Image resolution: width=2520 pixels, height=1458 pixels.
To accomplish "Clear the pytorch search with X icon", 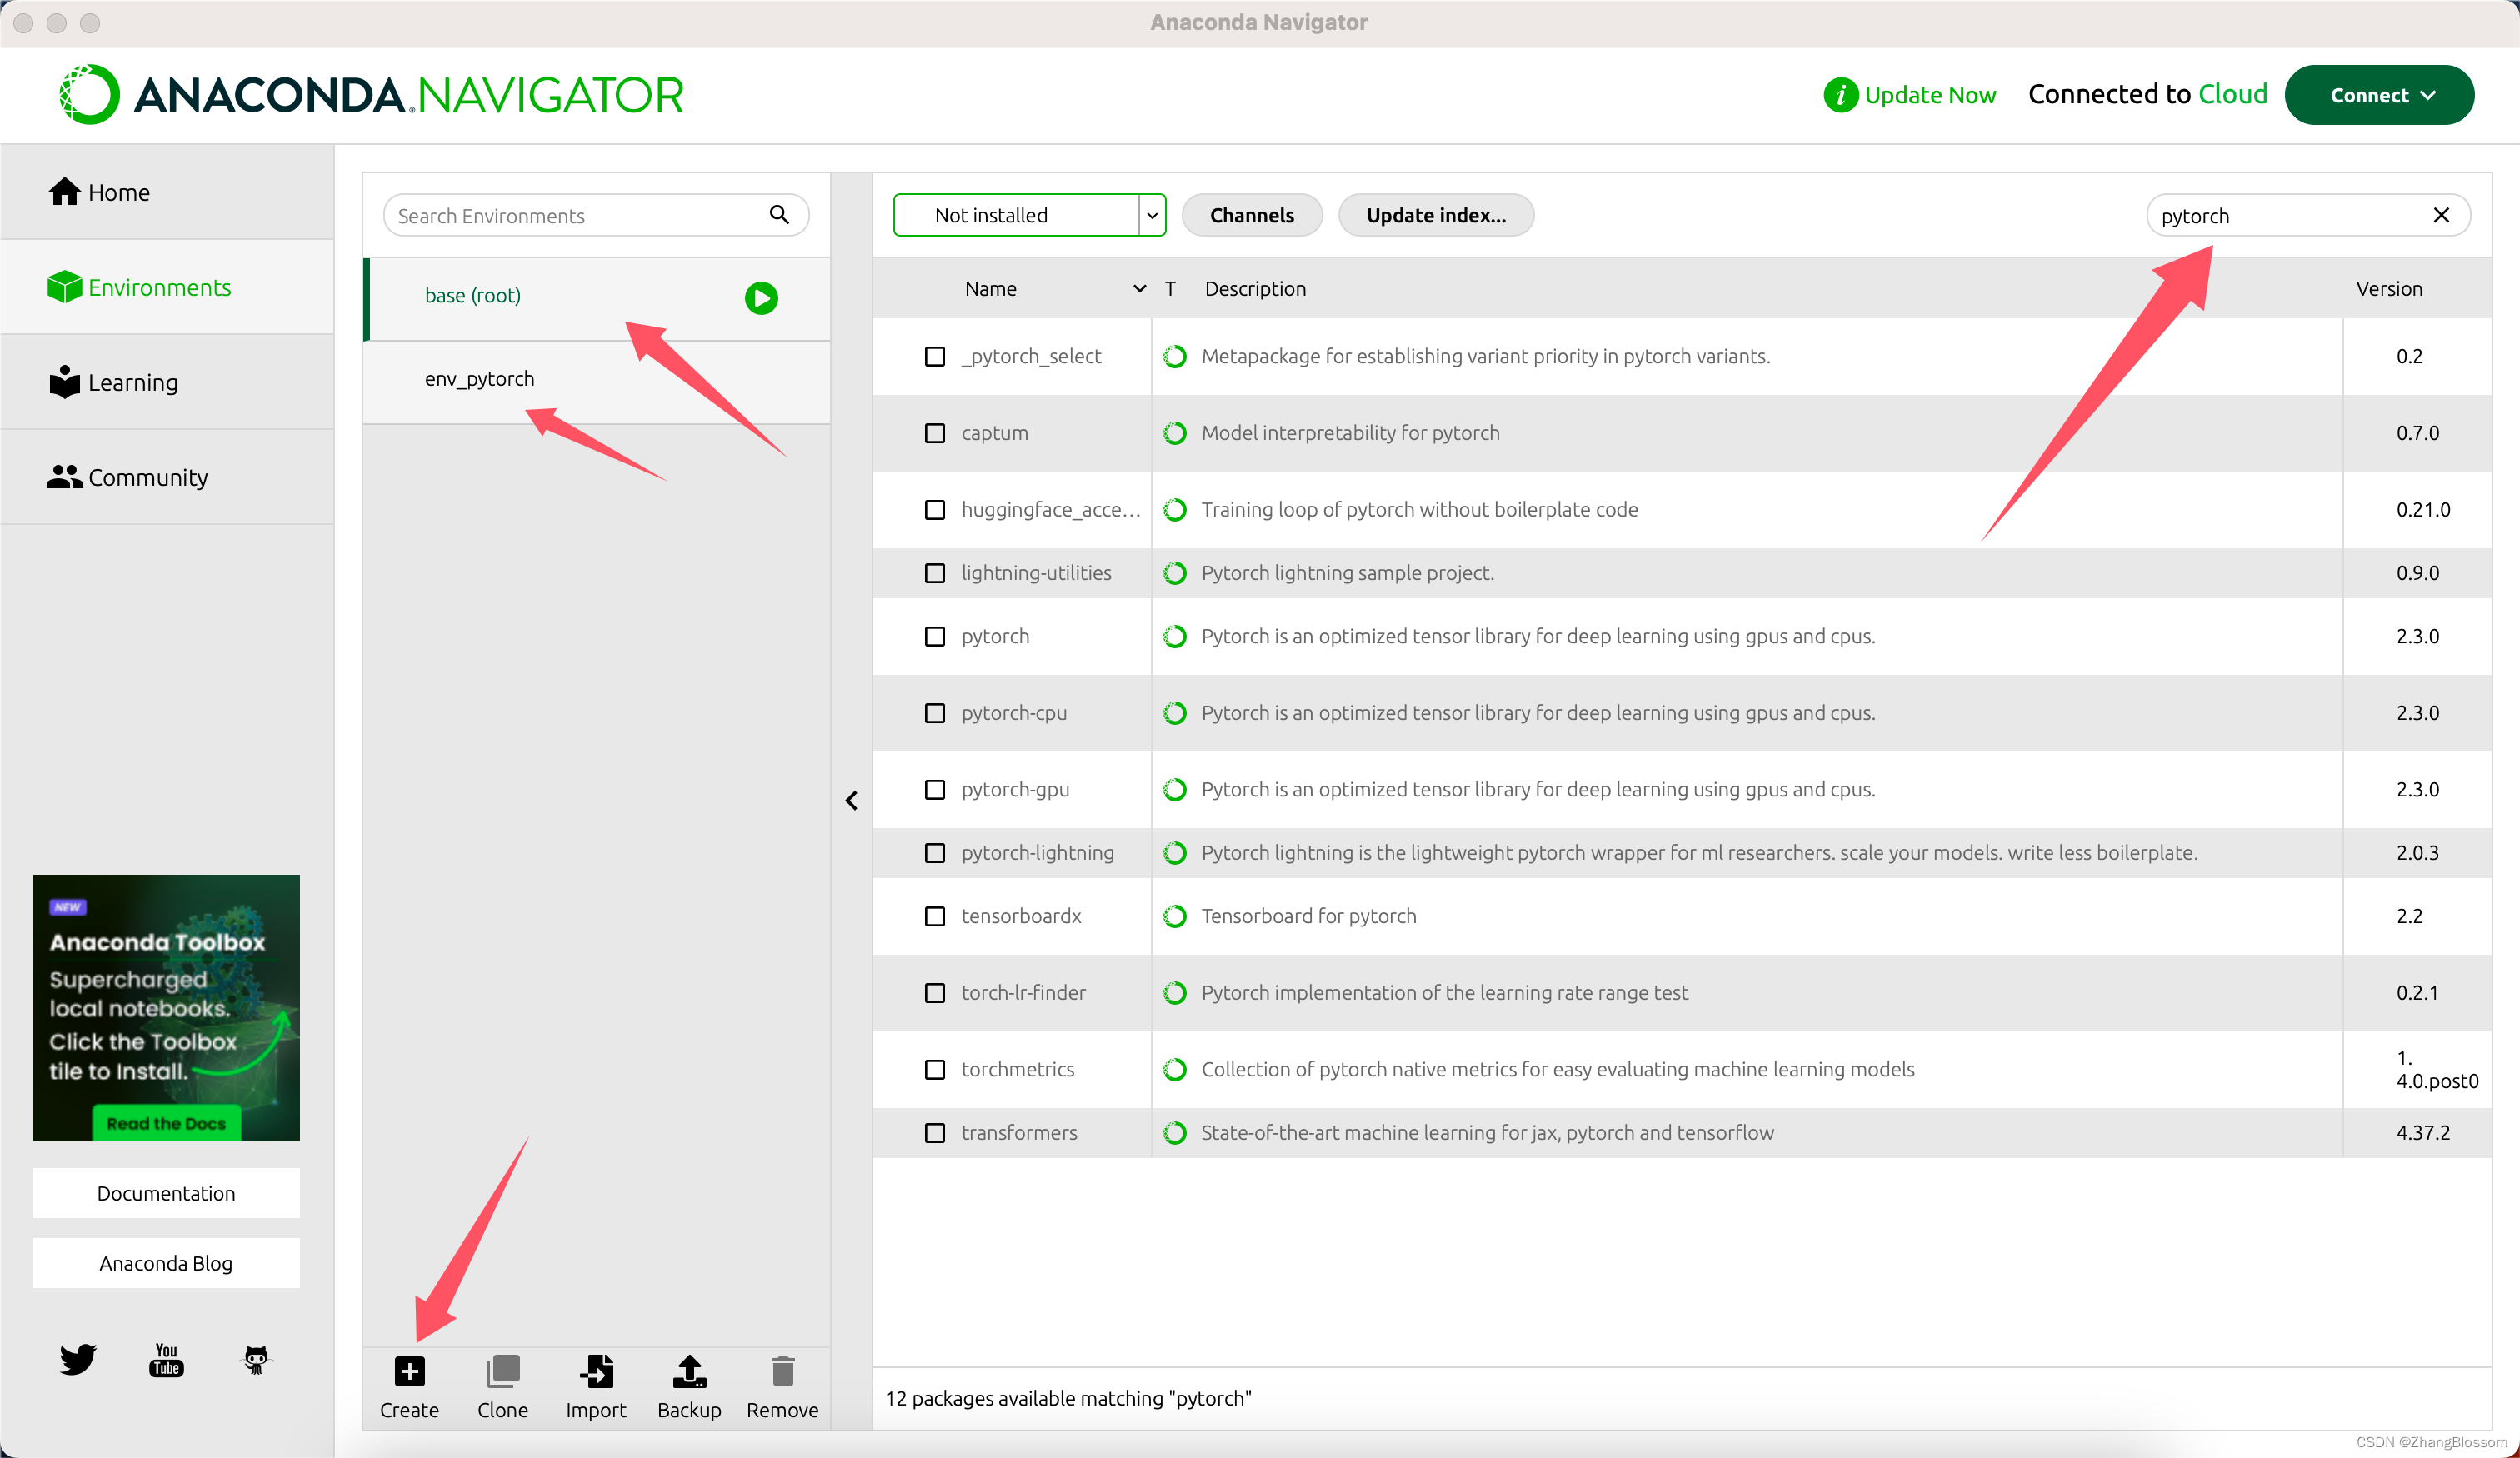I will pos(2440,214).
